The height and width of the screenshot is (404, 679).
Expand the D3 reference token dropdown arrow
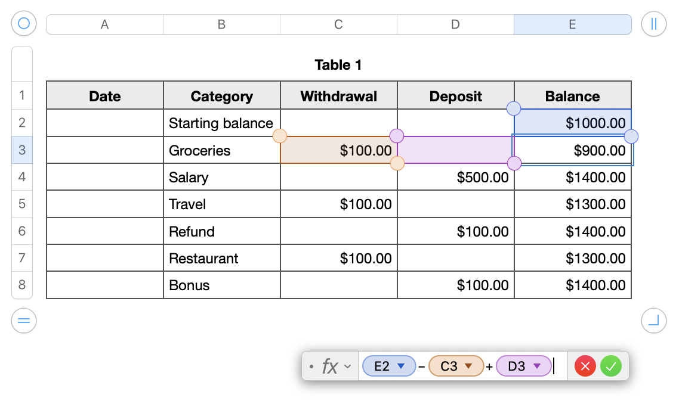click(536, 366)
